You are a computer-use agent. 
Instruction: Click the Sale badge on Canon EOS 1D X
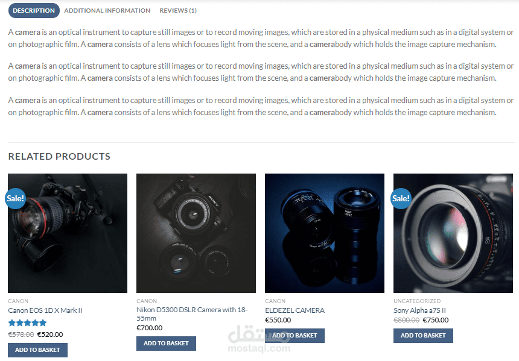(16, 198)
